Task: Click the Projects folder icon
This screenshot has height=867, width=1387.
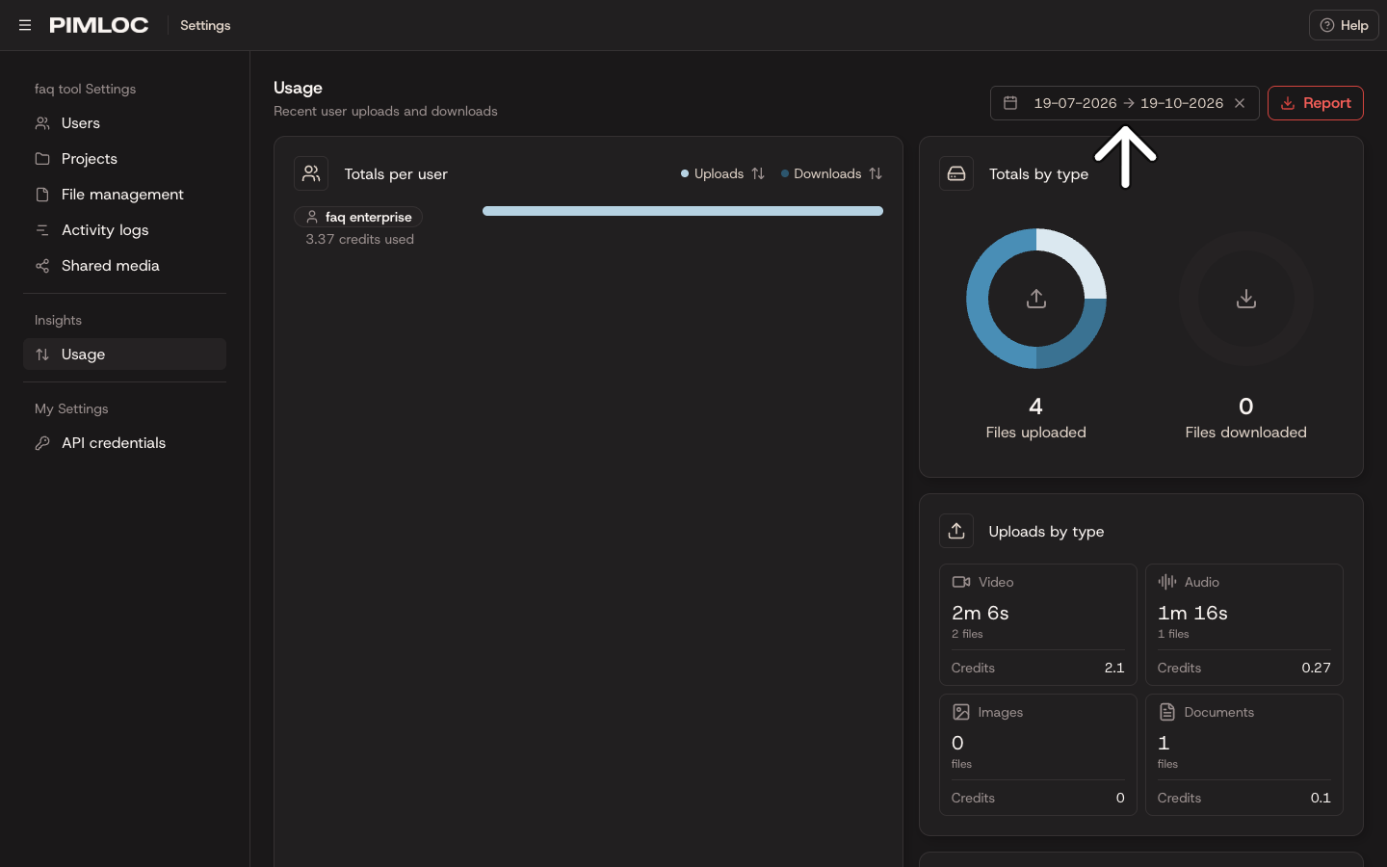Action: pyautogui.click(x=42, y=159)
